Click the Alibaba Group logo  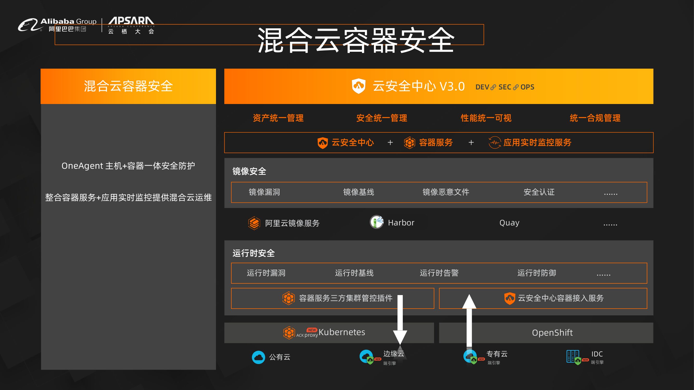click(57, 25)
